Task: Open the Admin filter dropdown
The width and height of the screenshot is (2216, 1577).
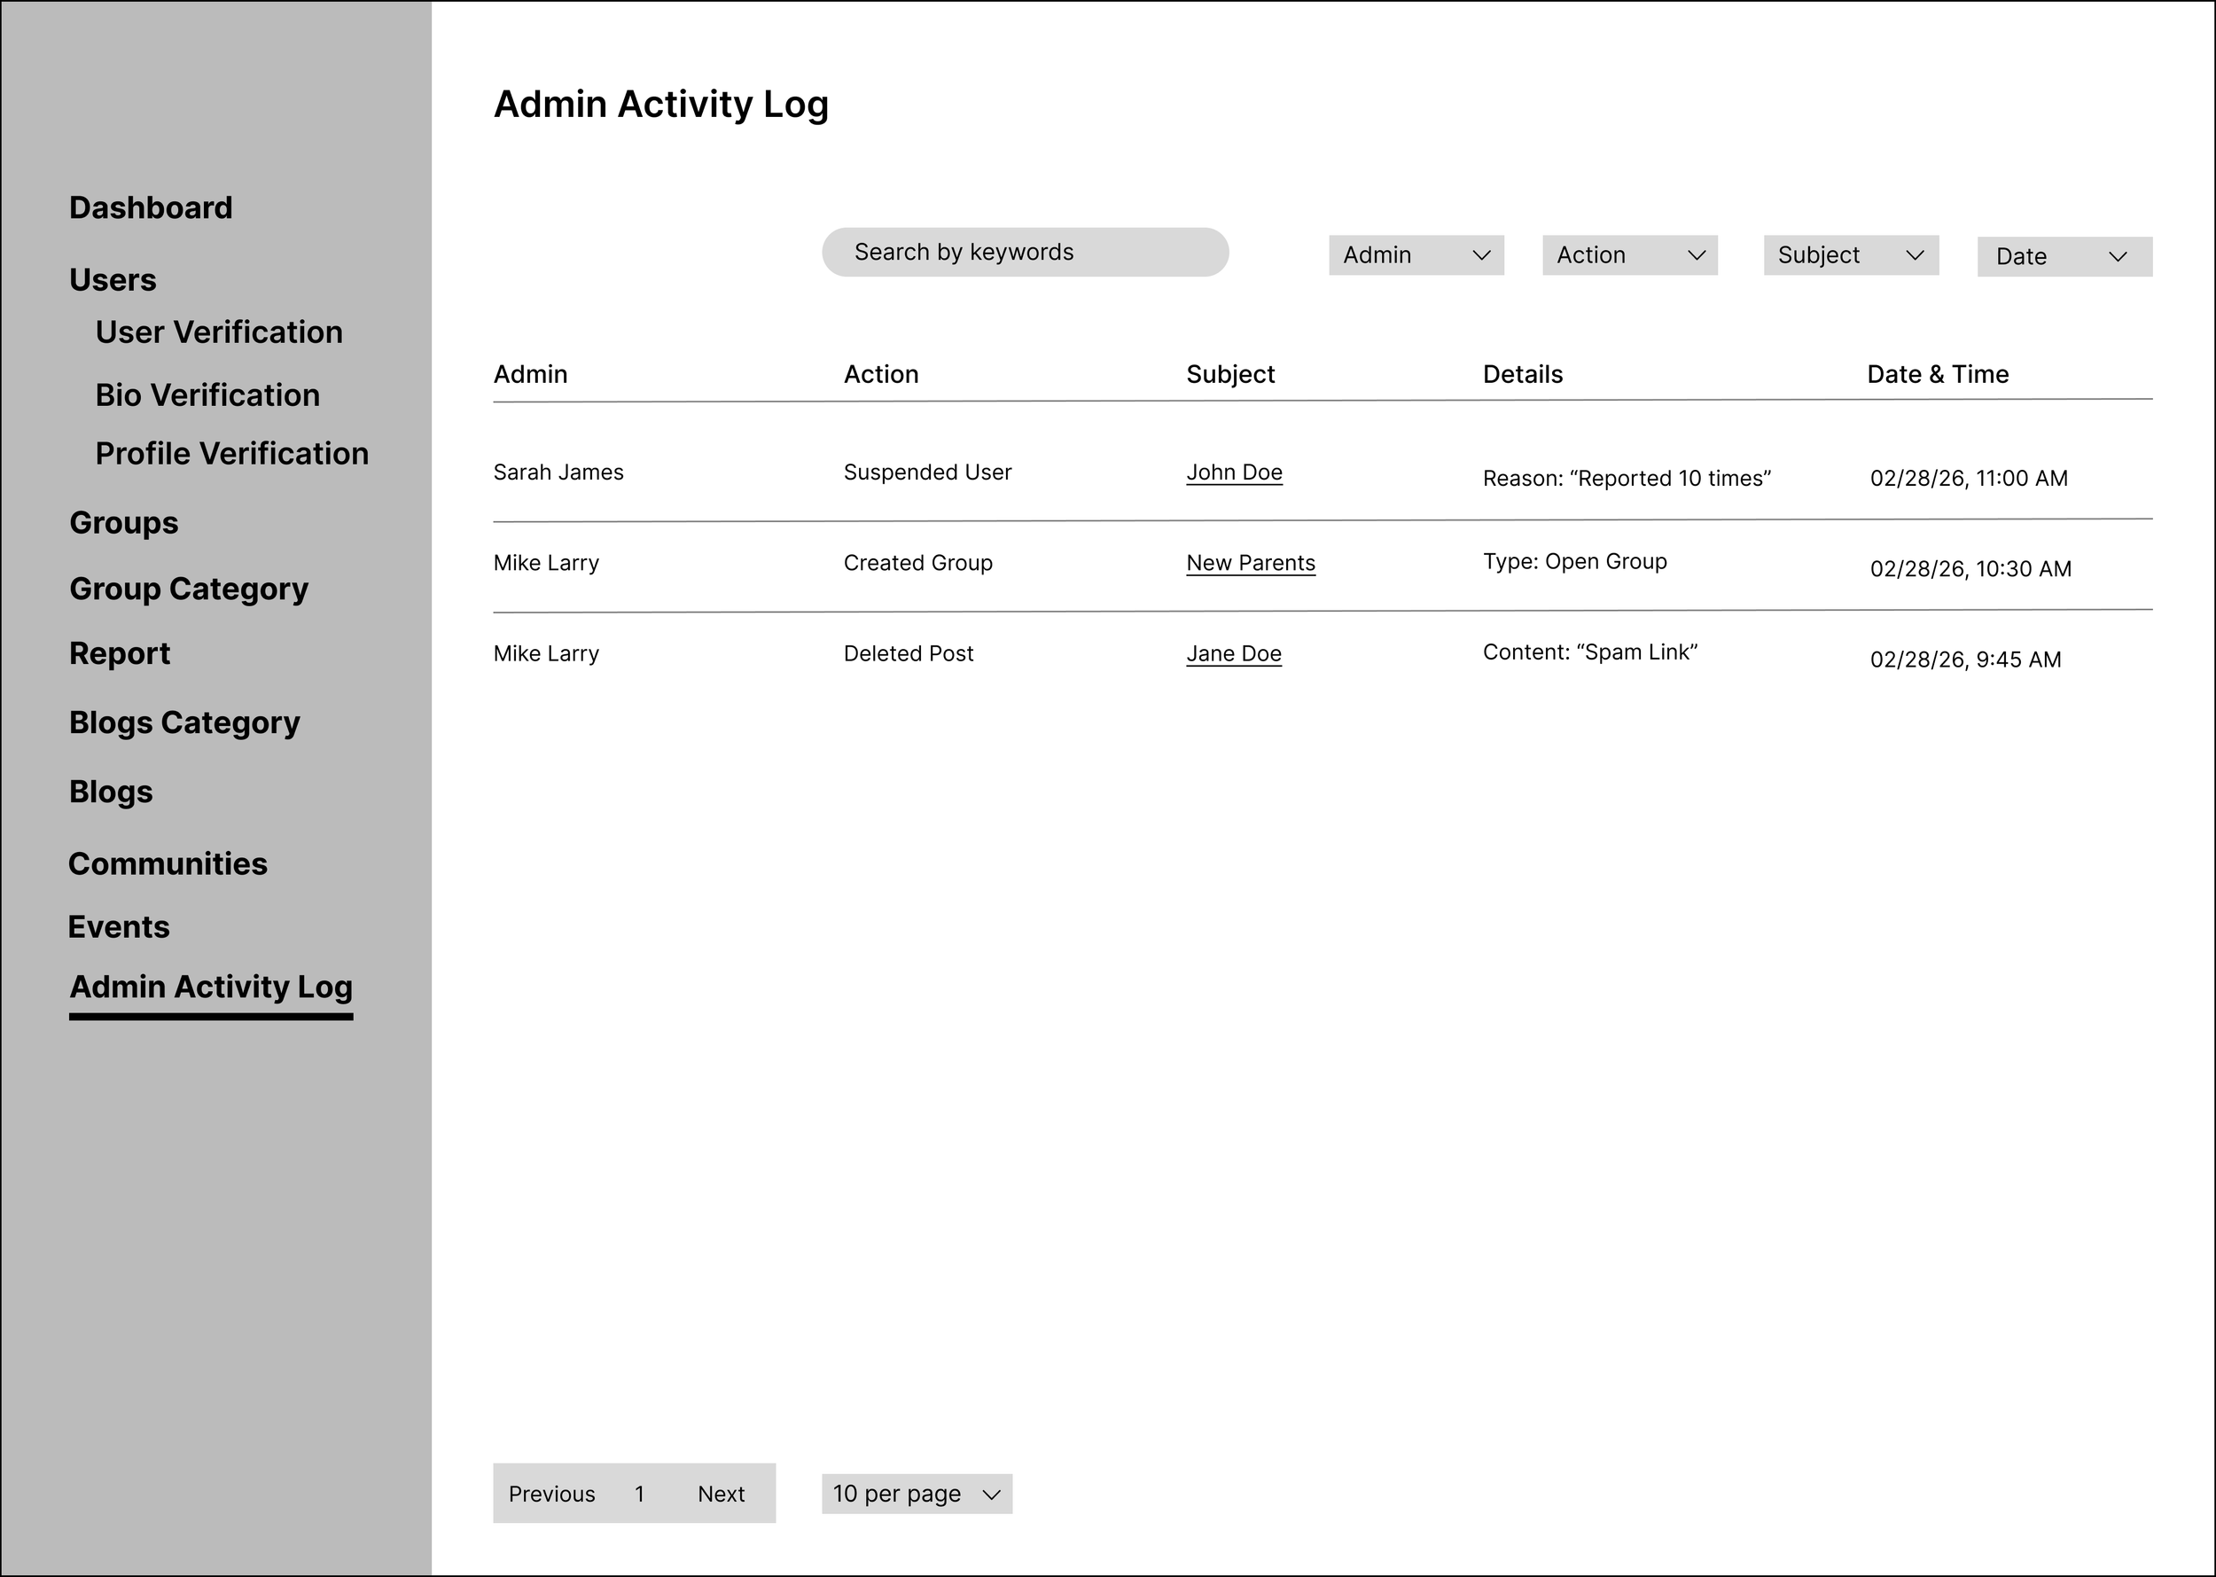Action: click(x=1416, y=255)
